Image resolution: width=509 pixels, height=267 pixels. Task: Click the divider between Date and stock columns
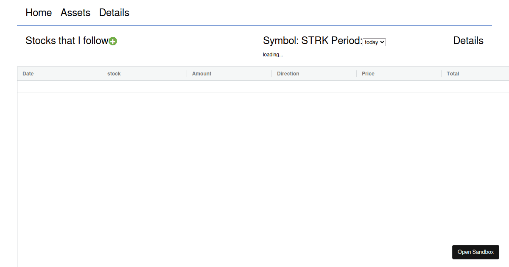coord(102,74)
